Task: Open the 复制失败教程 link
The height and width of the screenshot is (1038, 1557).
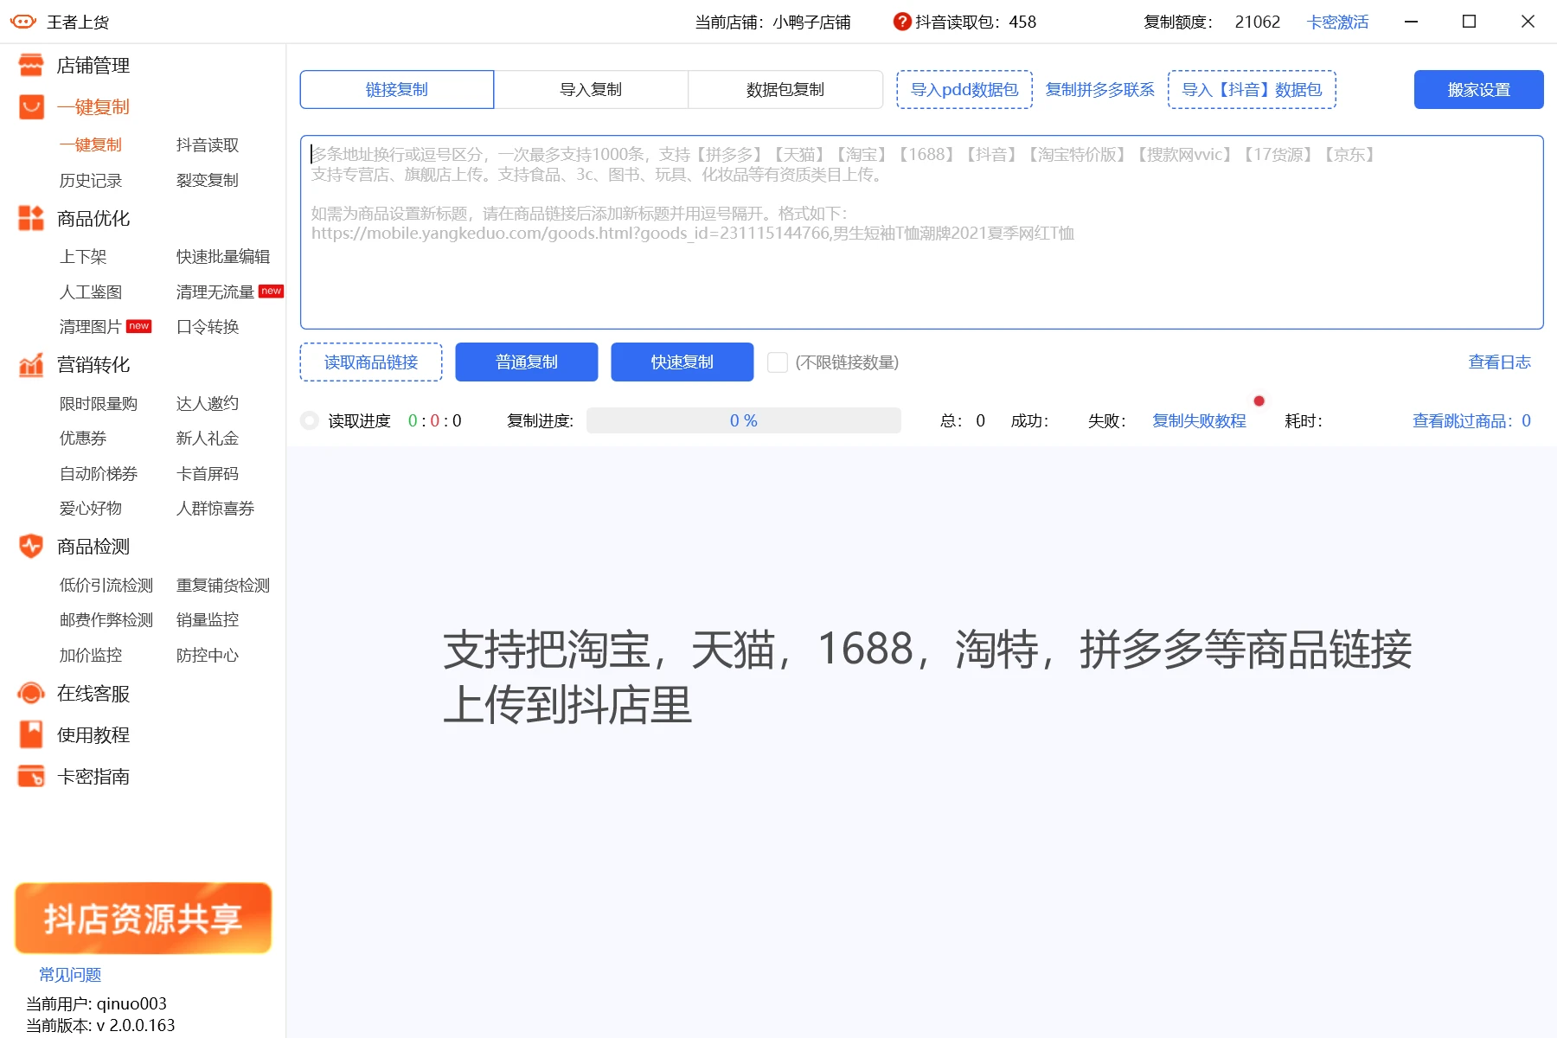Action: 1200,421
